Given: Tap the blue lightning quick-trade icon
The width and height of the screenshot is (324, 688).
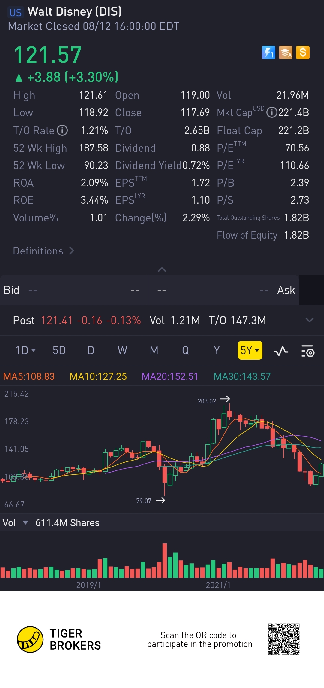Looking at the screenshot, I should 268,53.
